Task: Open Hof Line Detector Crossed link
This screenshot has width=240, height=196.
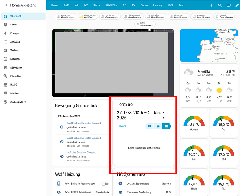Action: (x=81, y=152)
